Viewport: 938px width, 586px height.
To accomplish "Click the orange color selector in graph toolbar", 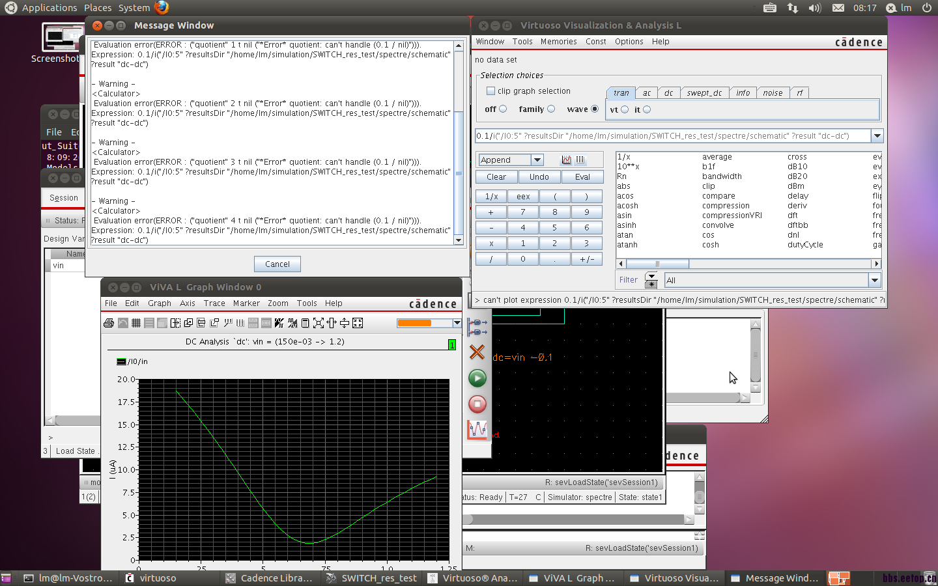I will click(x=414, y=323).
